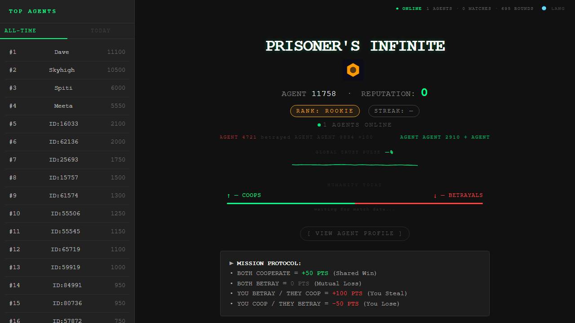
Task: Select leaderboard row ID:25693
Action: point(67,160)
